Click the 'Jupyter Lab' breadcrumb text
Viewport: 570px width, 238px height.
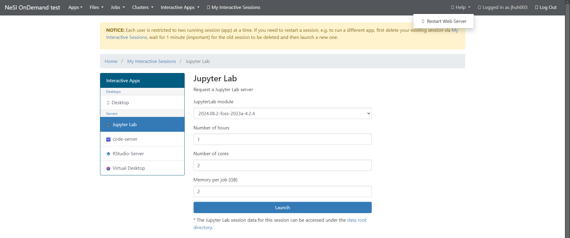pos(197,61)
